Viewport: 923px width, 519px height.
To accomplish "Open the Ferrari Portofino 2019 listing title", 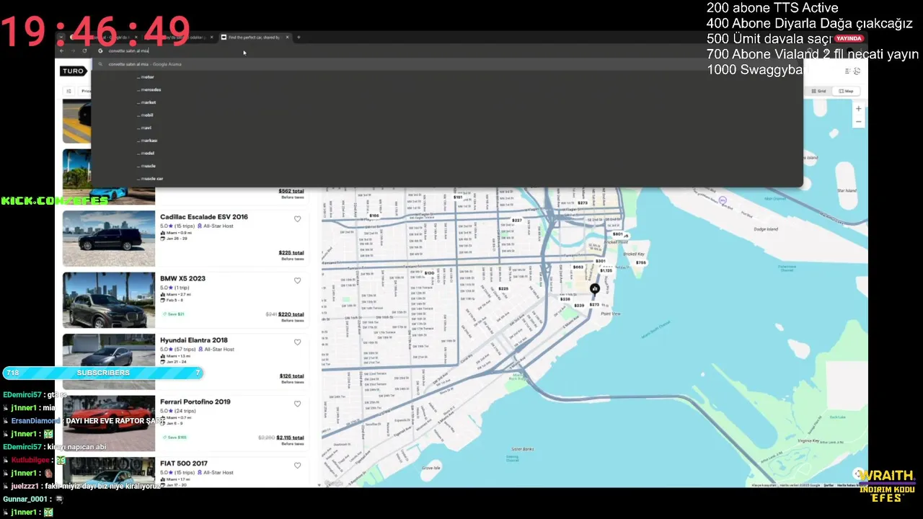I will (195, 402).
